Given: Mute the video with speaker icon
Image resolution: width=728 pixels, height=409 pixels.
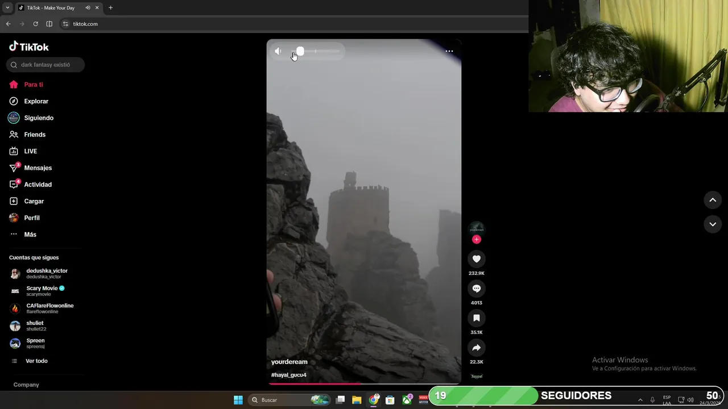Looking at the screenshot, I should tap(278, 51).
